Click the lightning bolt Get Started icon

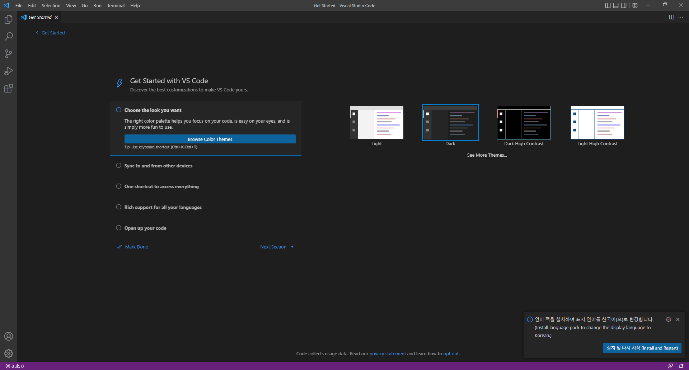pyautogui.click(x=120, y=83)
